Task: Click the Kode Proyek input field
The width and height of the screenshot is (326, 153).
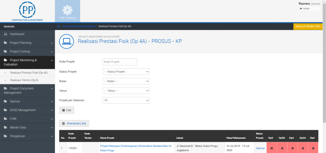Action: point(120,62)
